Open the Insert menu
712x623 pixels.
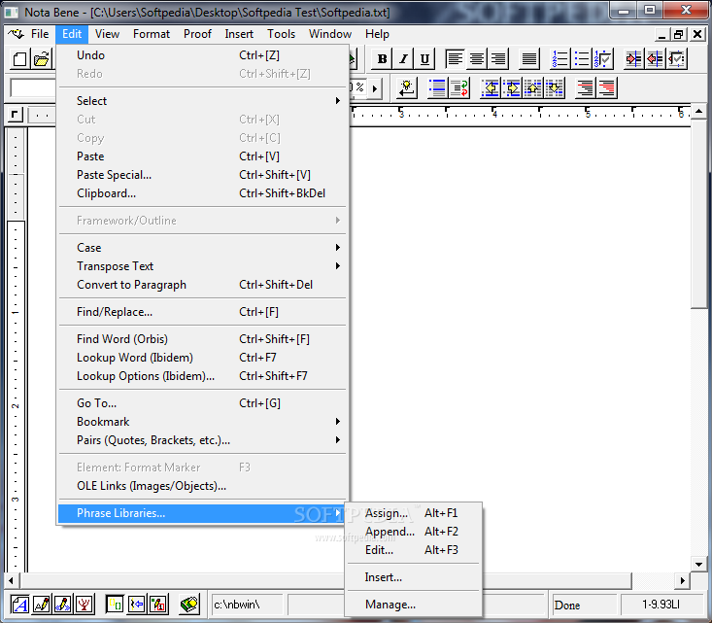[239, 34]
